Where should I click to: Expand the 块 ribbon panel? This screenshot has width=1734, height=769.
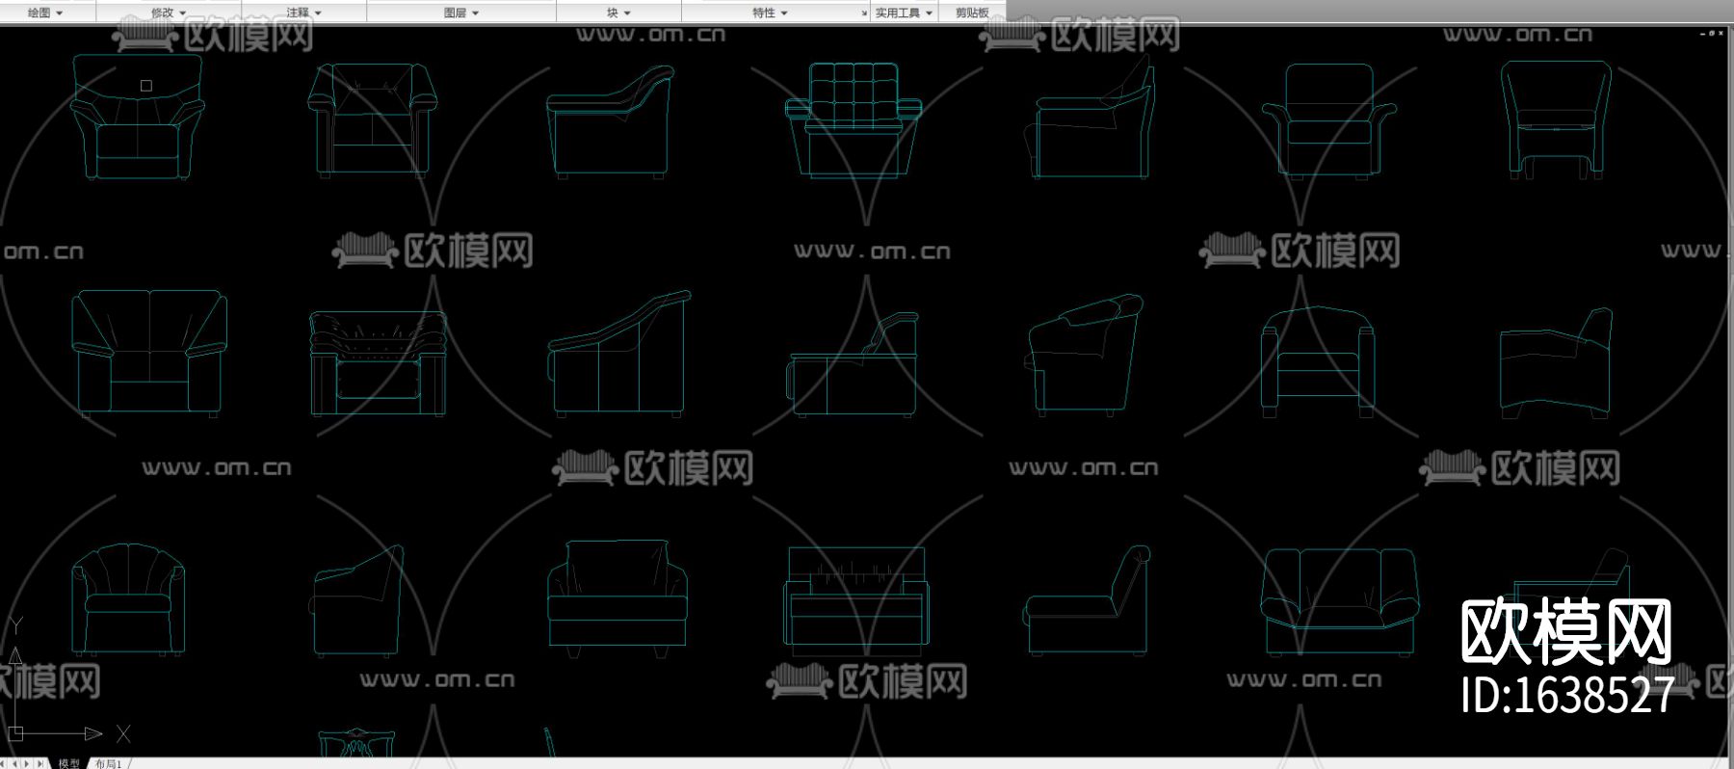click(x=618, y=13)
